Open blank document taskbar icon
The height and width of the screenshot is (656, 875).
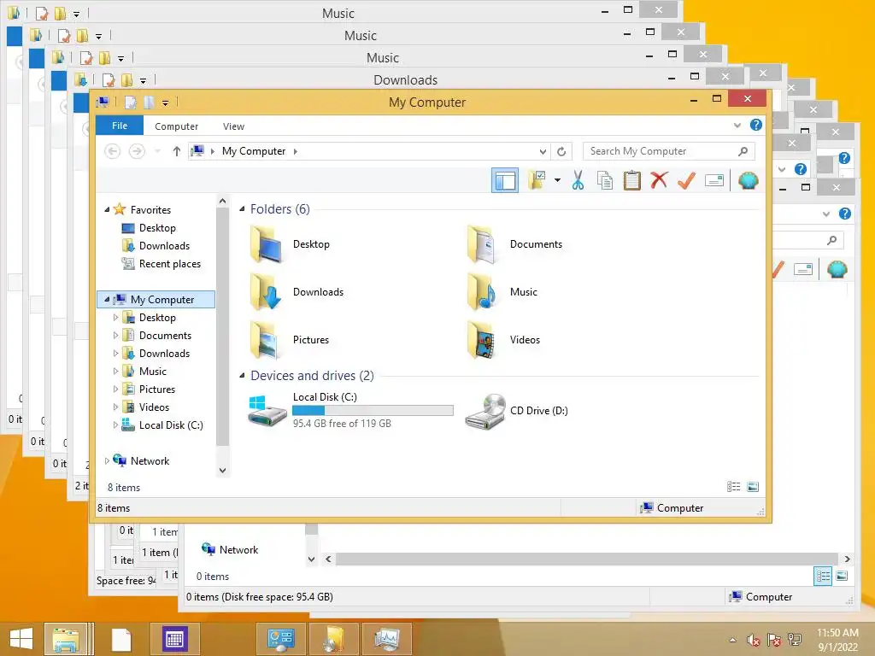121,639
